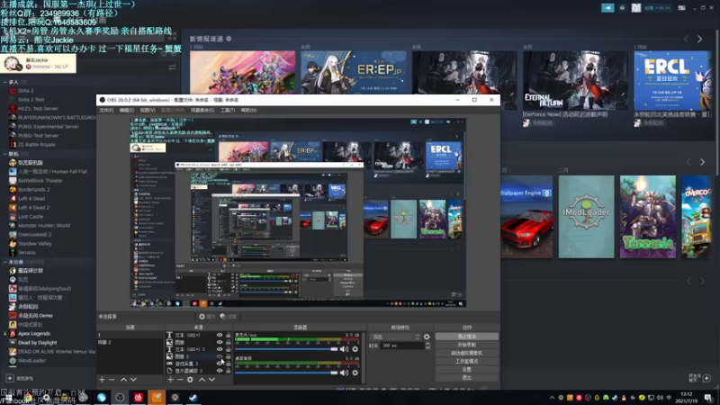The width and height of the screenshot is (720, 405).
Task: Click Exit button in OBS controls
Action: coord(466,378)
